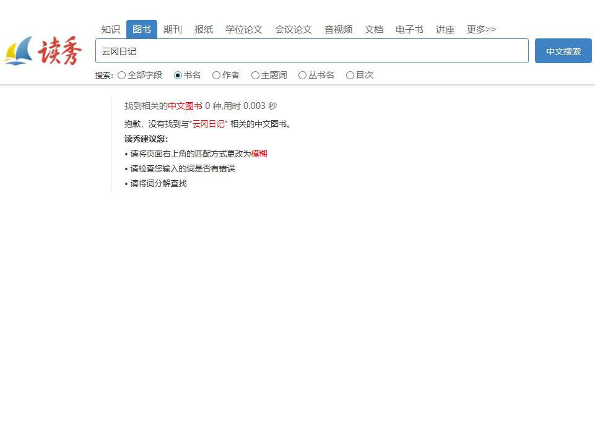Click the red 模糊 link
This screenshot has width=595, height=421.
point(259,154)
